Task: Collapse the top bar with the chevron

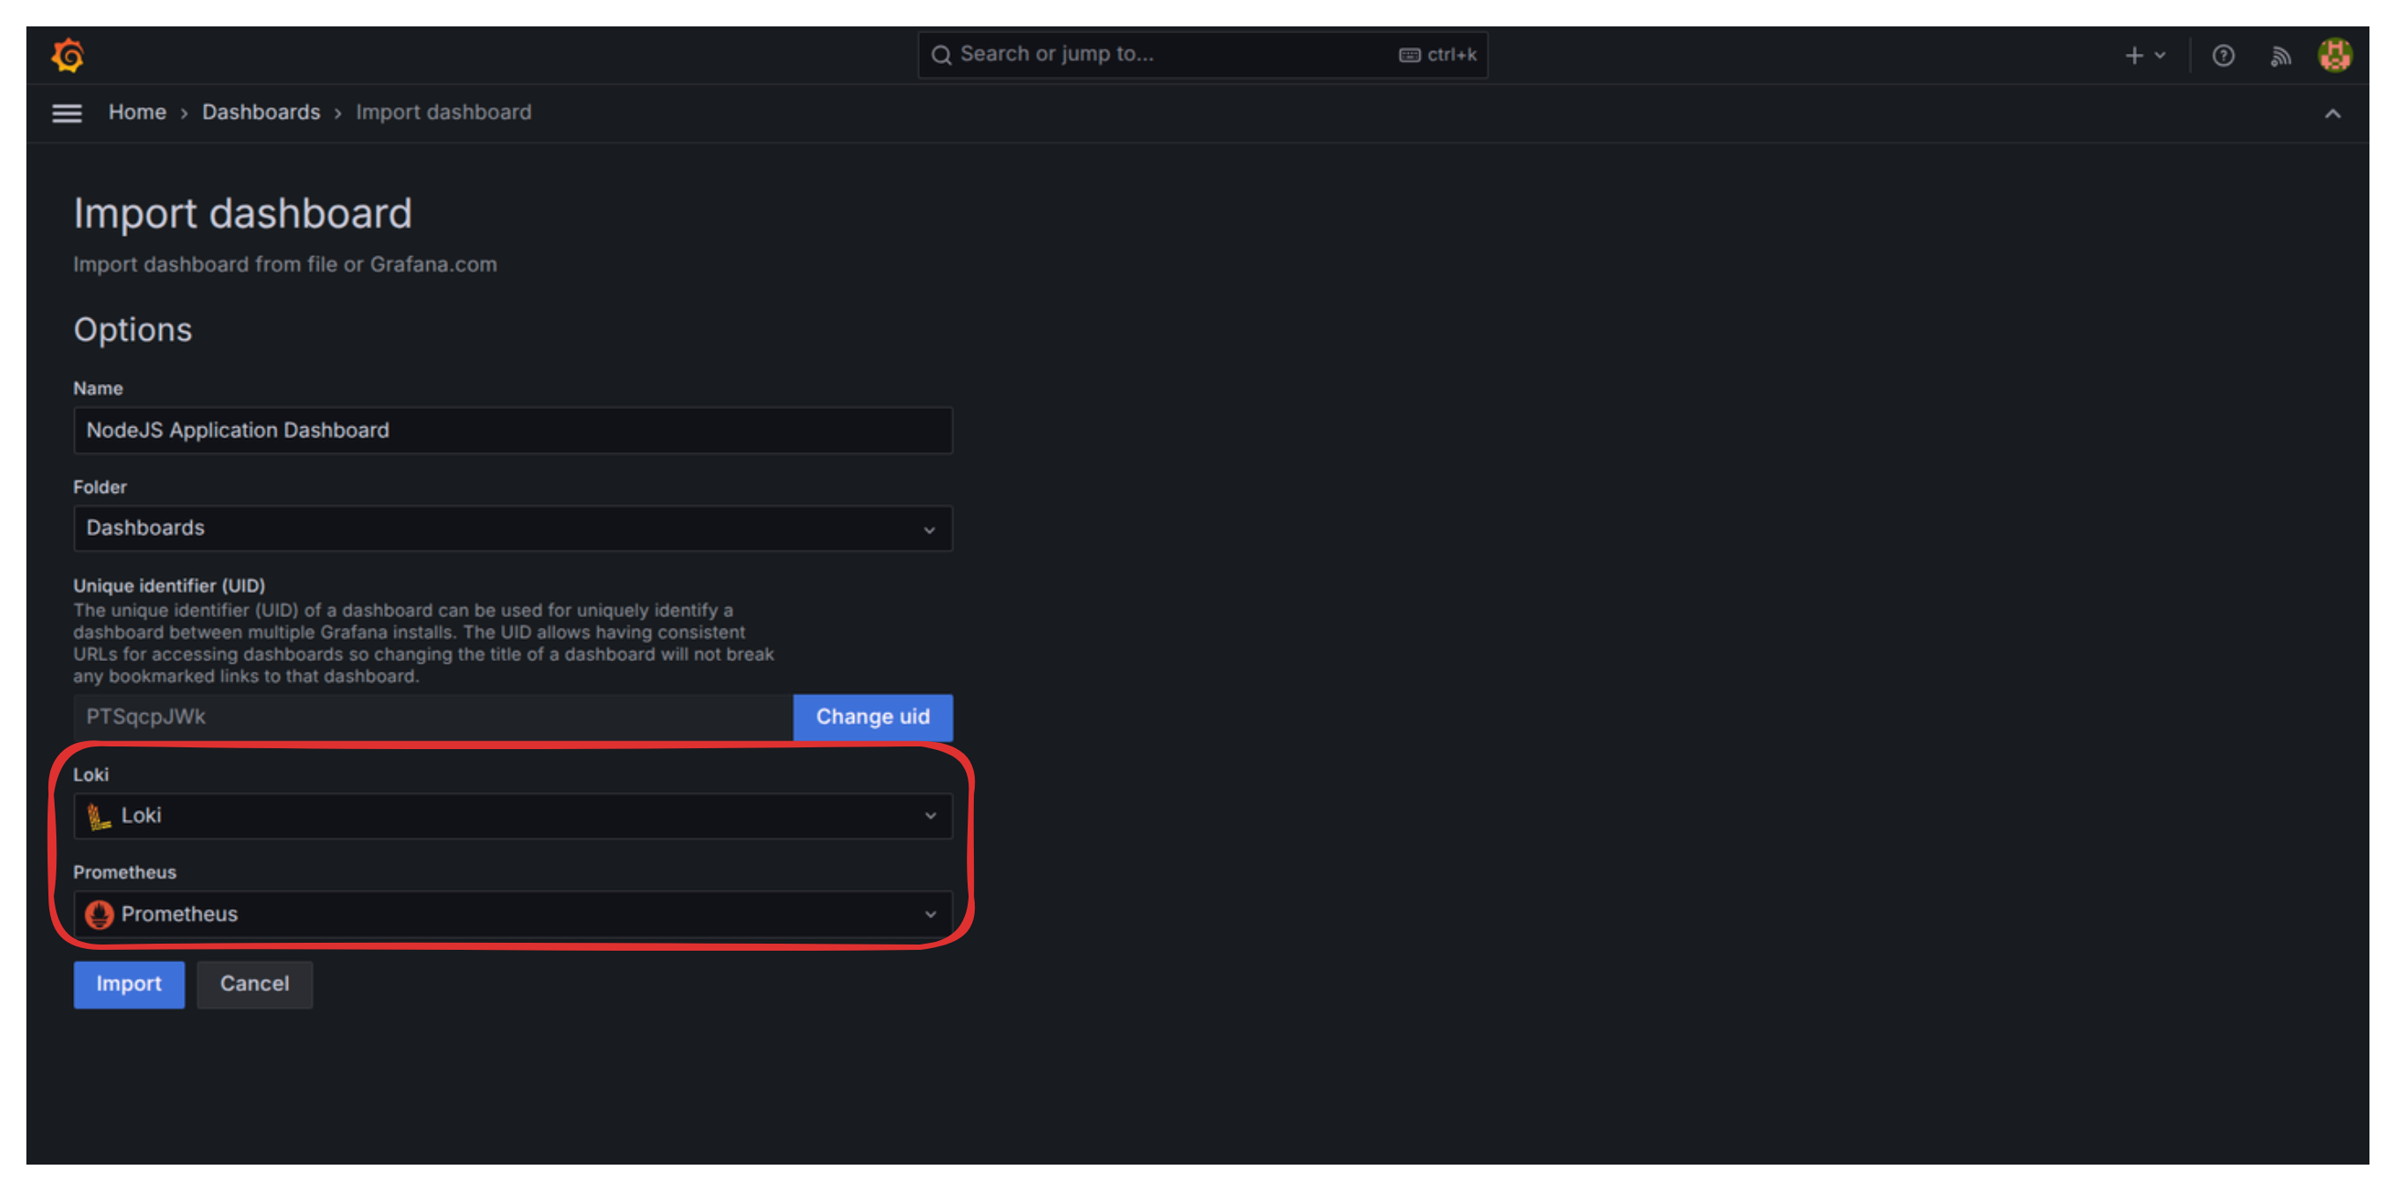Action: click(x=2332, y=114)
